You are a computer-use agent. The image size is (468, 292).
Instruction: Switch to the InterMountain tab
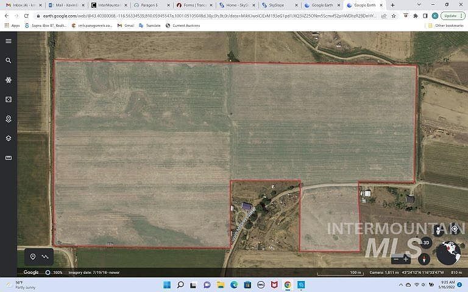(x=109, y=5)
